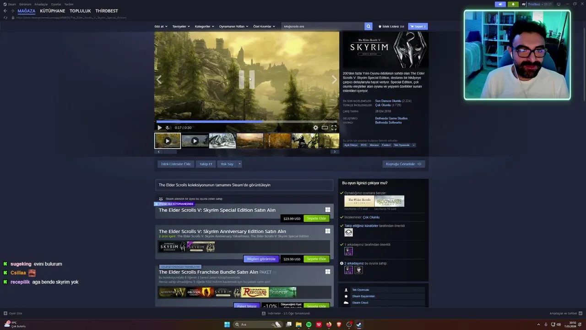Show the next media with right arrow
Image resolution: width=586 pixels, height=330 pixels.
[x=334, y=80]
